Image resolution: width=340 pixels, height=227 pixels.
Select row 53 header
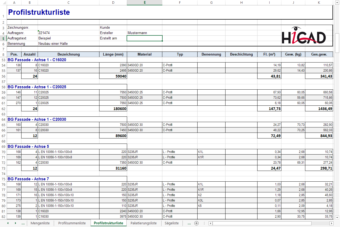(3, 60)
